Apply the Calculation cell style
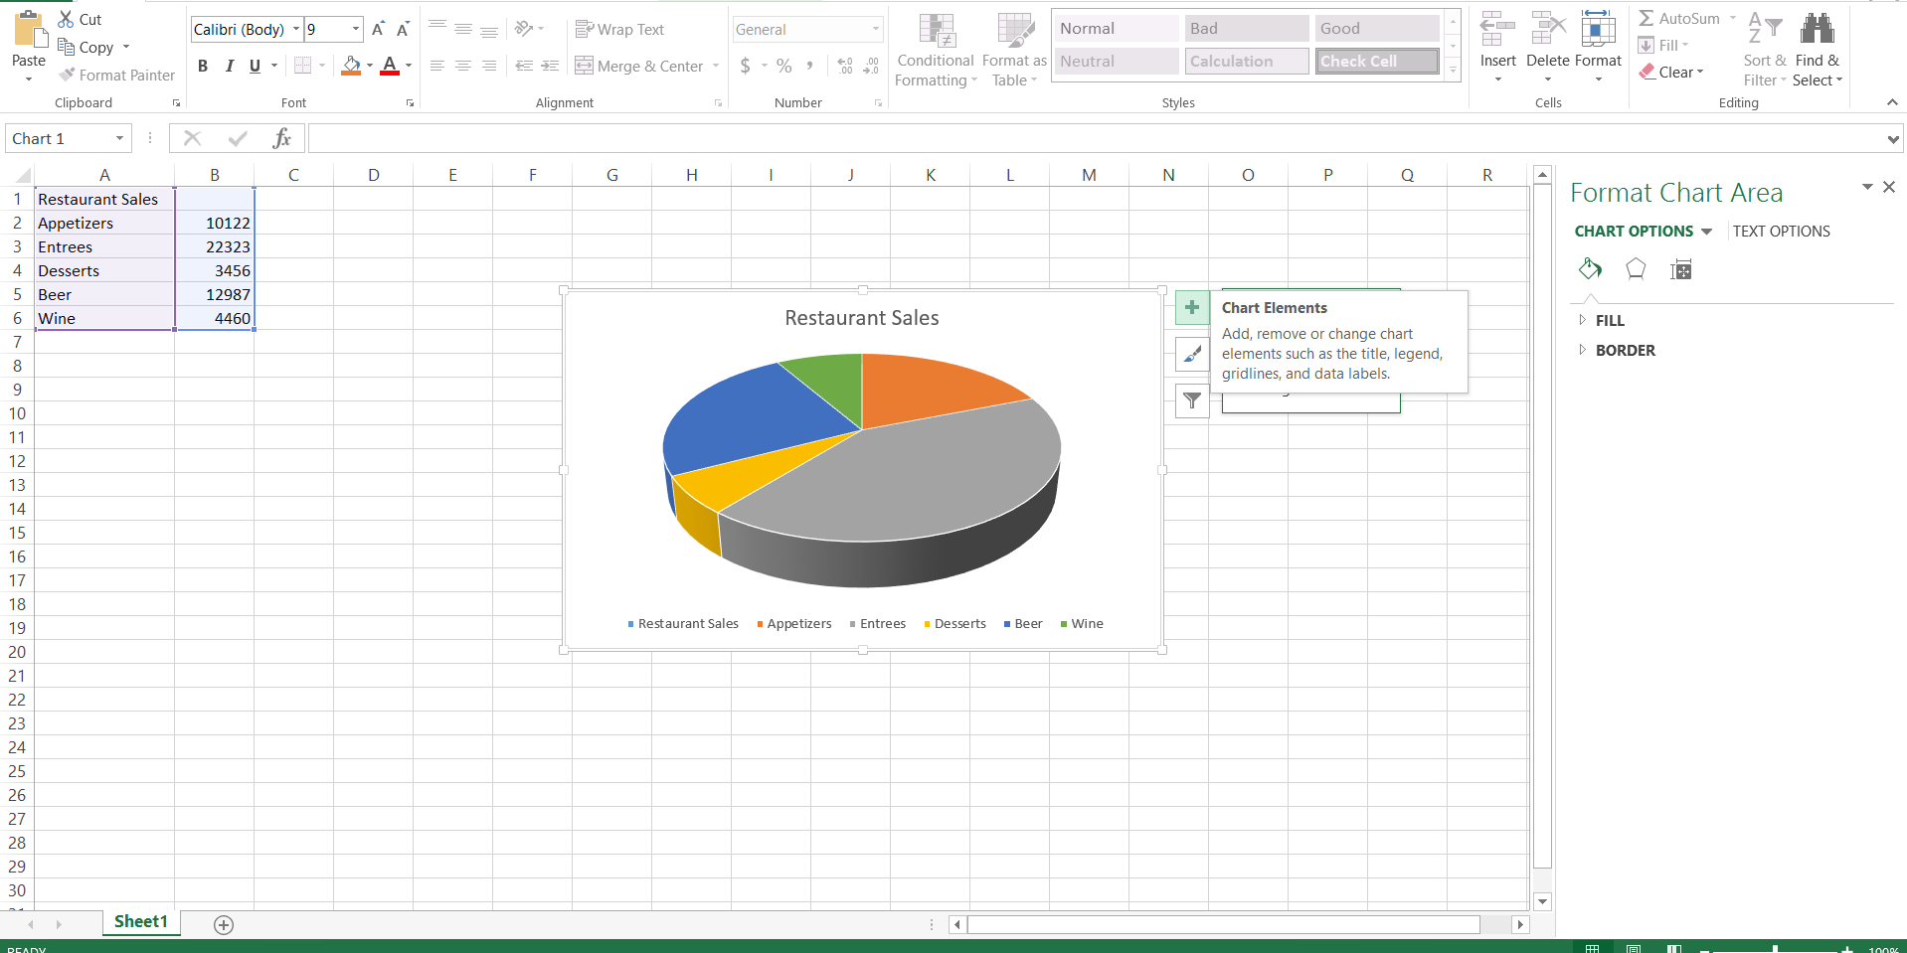 pyautogui.click(x=1247, y=62)
